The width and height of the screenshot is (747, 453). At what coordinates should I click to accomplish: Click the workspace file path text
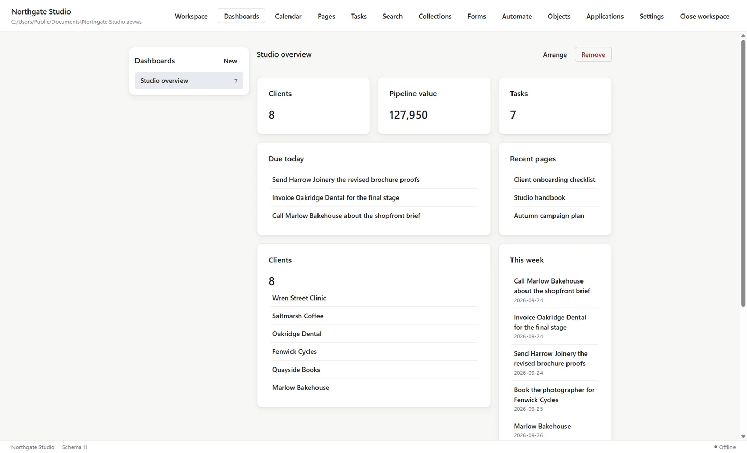76,22
